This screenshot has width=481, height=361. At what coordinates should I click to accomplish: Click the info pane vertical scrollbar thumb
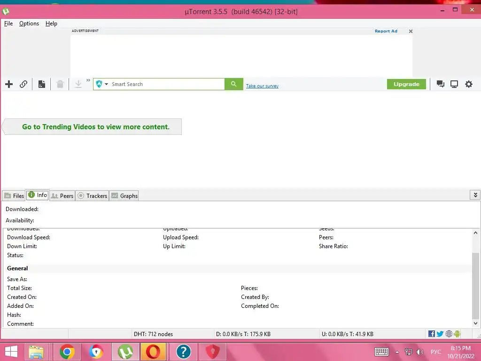coord(475,286)
